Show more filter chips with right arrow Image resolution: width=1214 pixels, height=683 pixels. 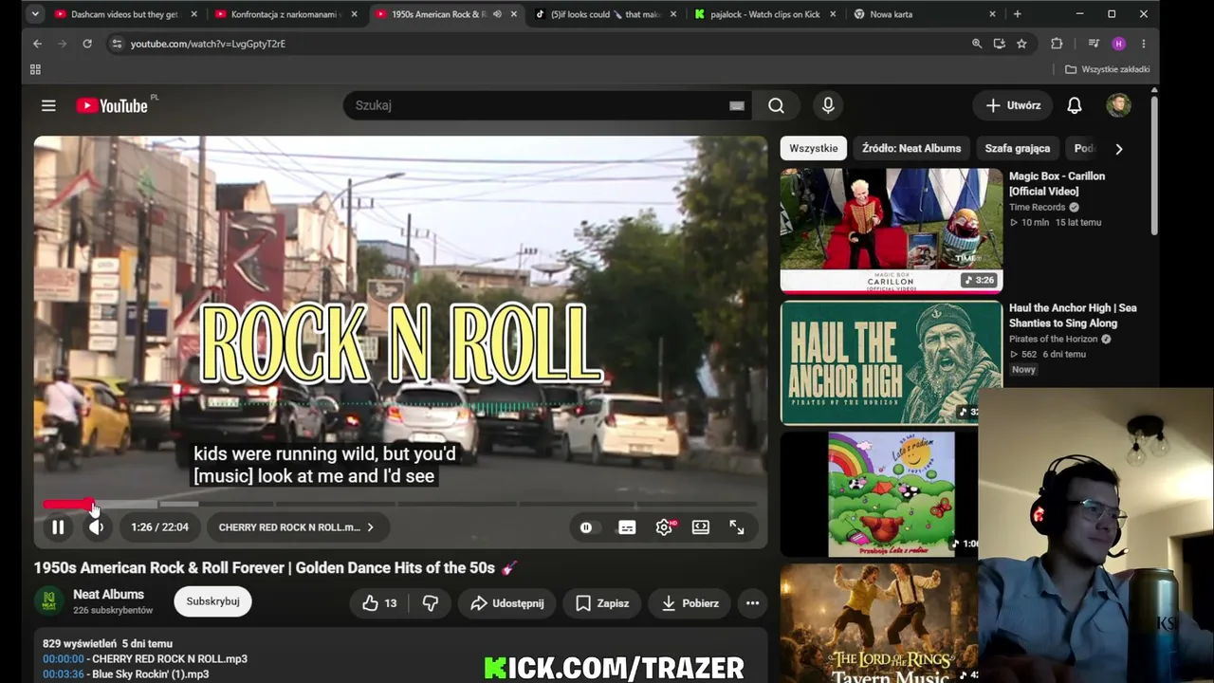(1118, 149)
